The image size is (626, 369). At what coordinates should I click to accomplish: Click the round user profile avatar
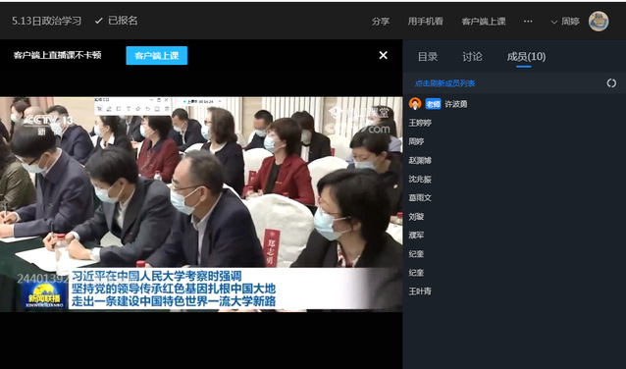tap(599, 22)
